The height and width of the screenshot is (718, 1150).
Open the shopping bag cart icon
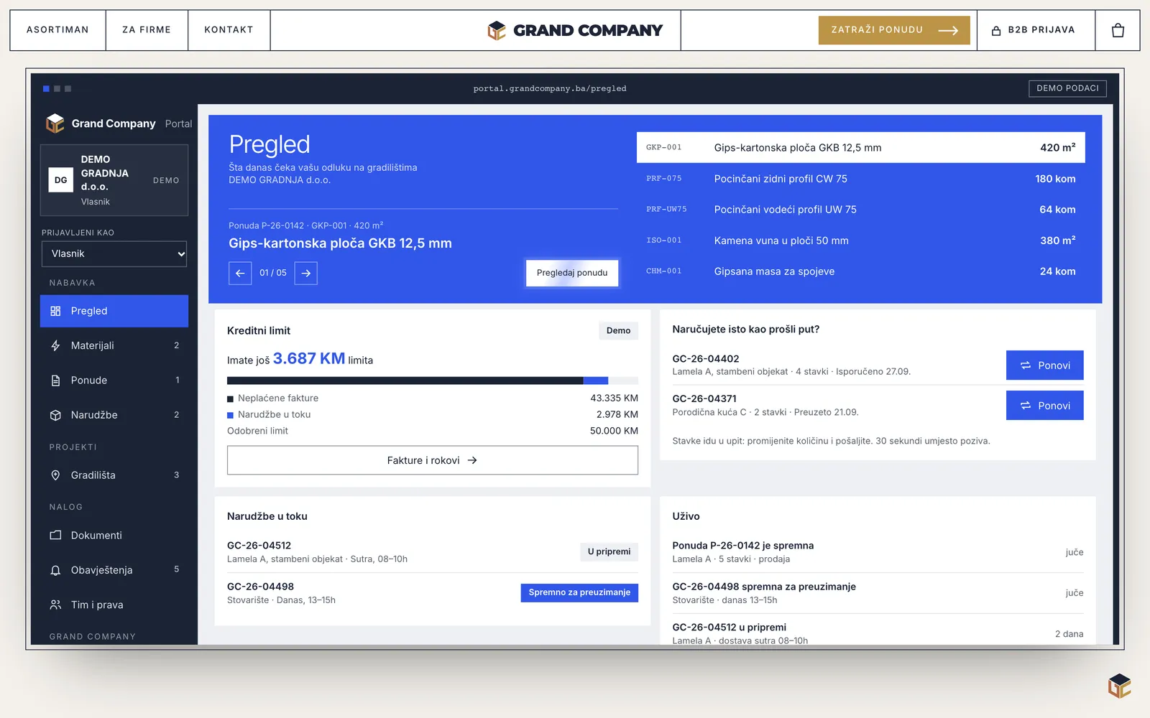point(1118,30)
